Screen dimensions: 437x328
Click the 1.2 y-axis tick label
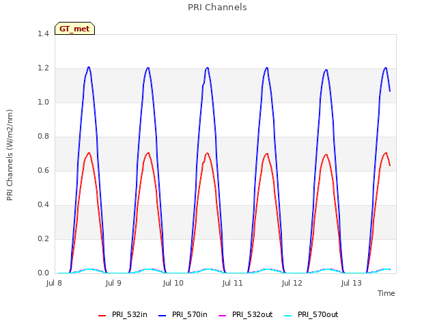tap(43, 68)
